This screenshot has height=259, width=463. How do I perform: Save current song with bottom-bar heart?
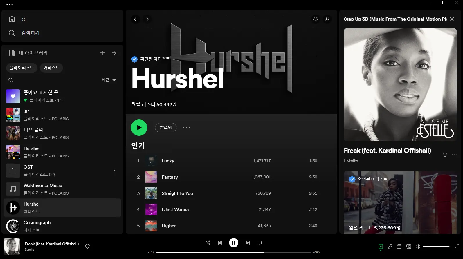pos(87,247)
